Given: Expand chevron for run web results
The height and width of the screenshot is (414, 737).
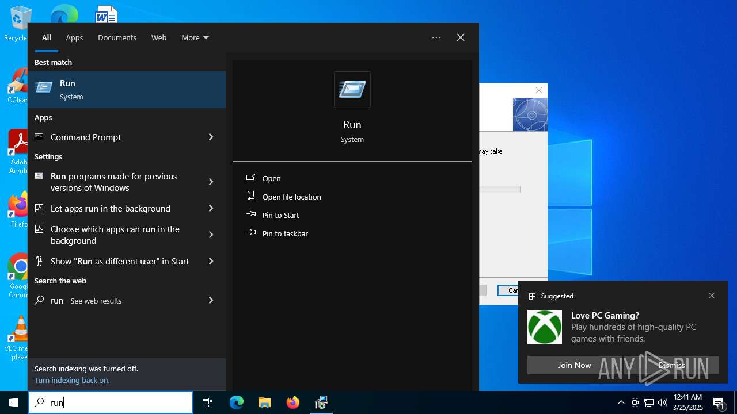Looking at the screenshot, I should 211,300.
